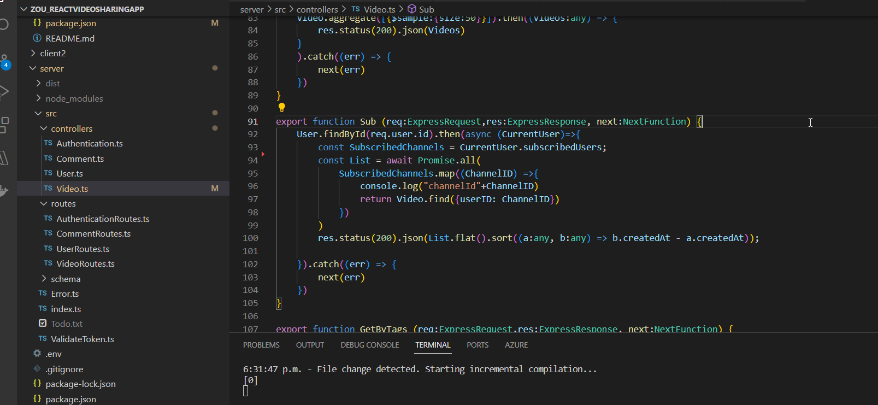Open the Azure view in activity bar

[x=3, y=158]
